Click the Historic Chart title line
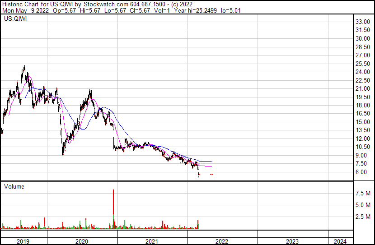This screenshot has width=375, height=245. pos(97,4)
